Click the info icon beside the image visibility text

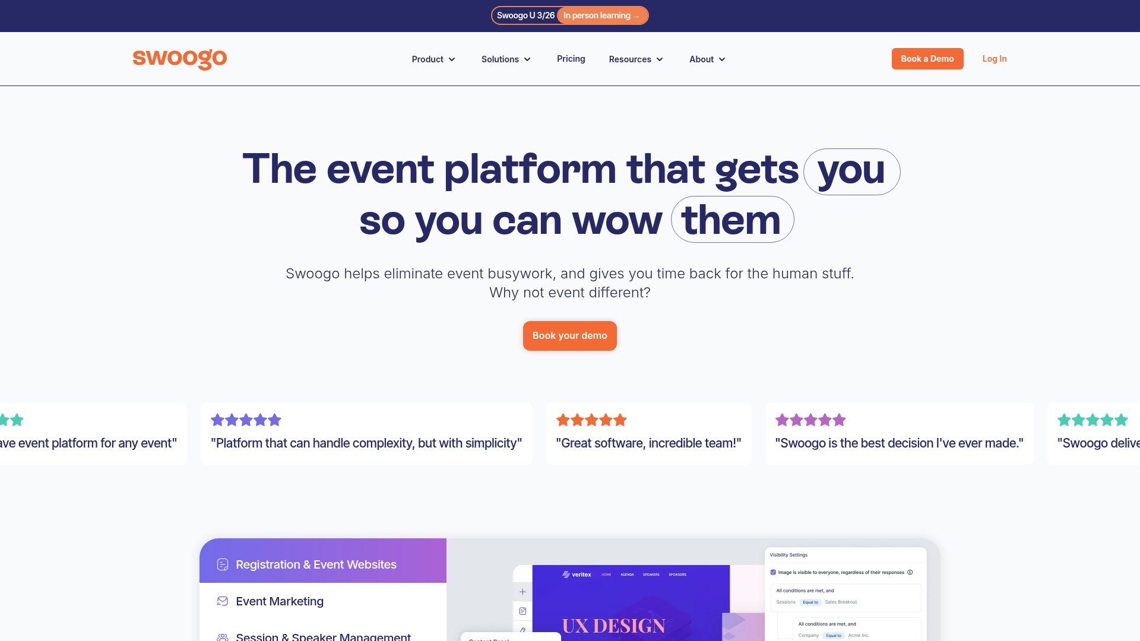coord(910,573)
